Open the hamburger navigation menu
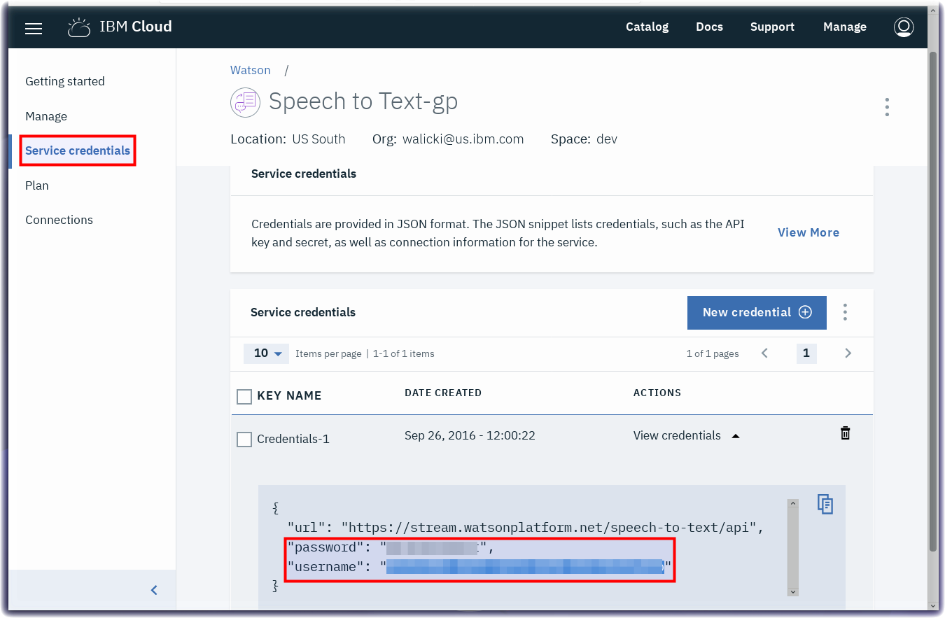The height and width of the screenshot is (618, 945). tap(34, 28)
